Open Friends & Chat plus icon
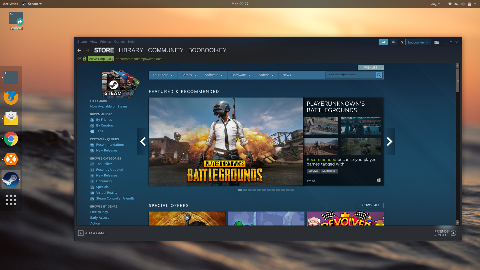The height and width of the screenshot is (270, 480). tap(453, 233)
